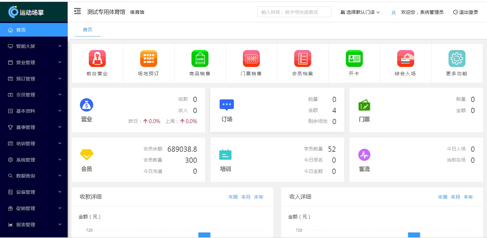Viewport: 487px width, 238px height.
Task: Expand the 预订管理 chevron
Action: pyautogui.click(x=60, y=79)
